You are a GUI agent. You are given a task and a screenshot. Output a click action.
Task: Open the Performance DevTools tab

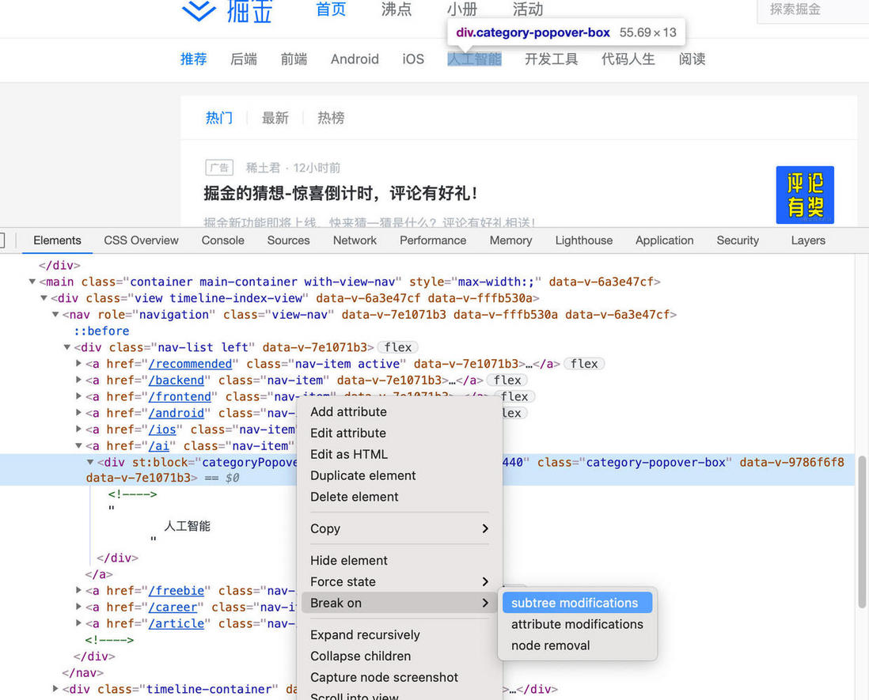click(x=433, y=240)
